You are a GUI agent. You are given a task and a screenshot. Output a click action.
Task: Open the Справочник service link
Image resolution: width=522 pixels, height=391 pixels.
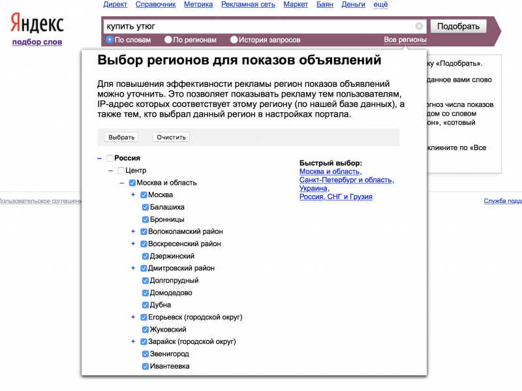tap(155, 5)
